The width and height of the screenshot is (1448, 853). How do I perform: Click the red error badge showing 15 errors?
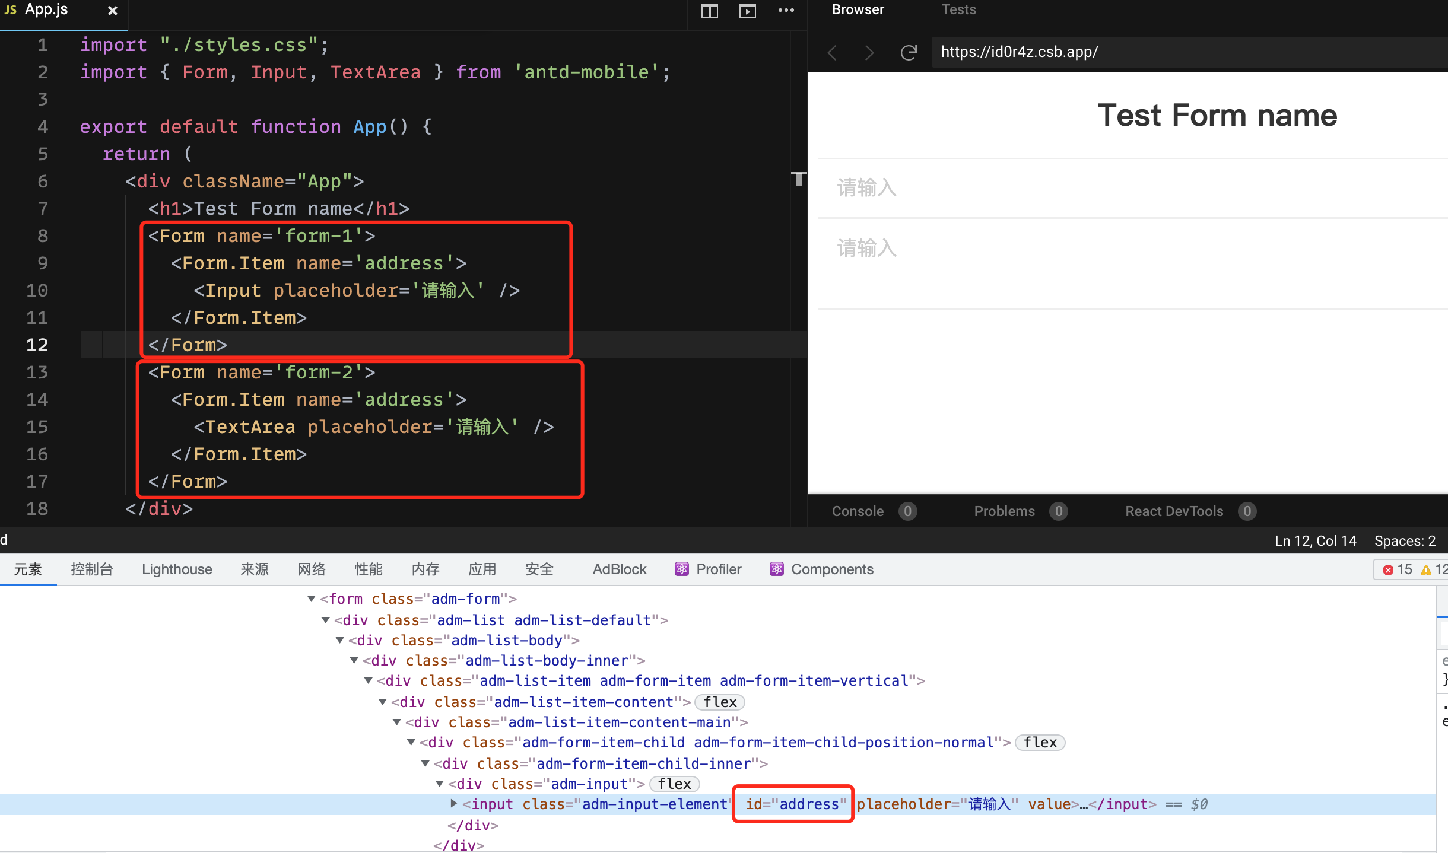[x=1399, y=569]
